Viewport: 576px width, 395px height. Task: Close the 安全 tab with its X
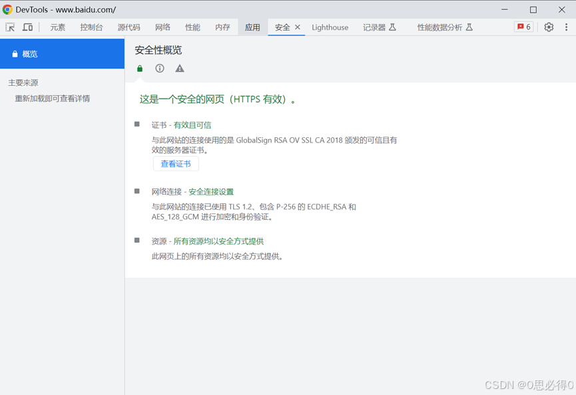(x=298, y=27)
